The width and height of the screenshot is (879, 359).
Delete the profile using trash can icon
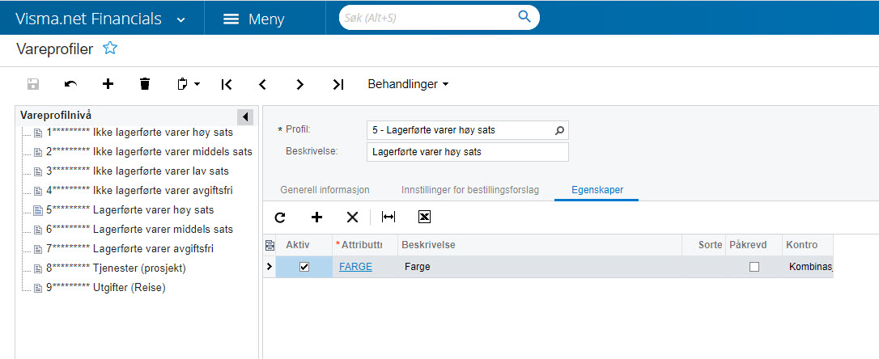point(145,84)
